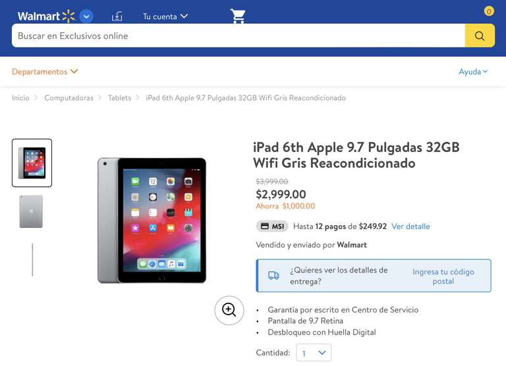Click the reorder receipt icon in header
The image size is (506, 366).
117,16
